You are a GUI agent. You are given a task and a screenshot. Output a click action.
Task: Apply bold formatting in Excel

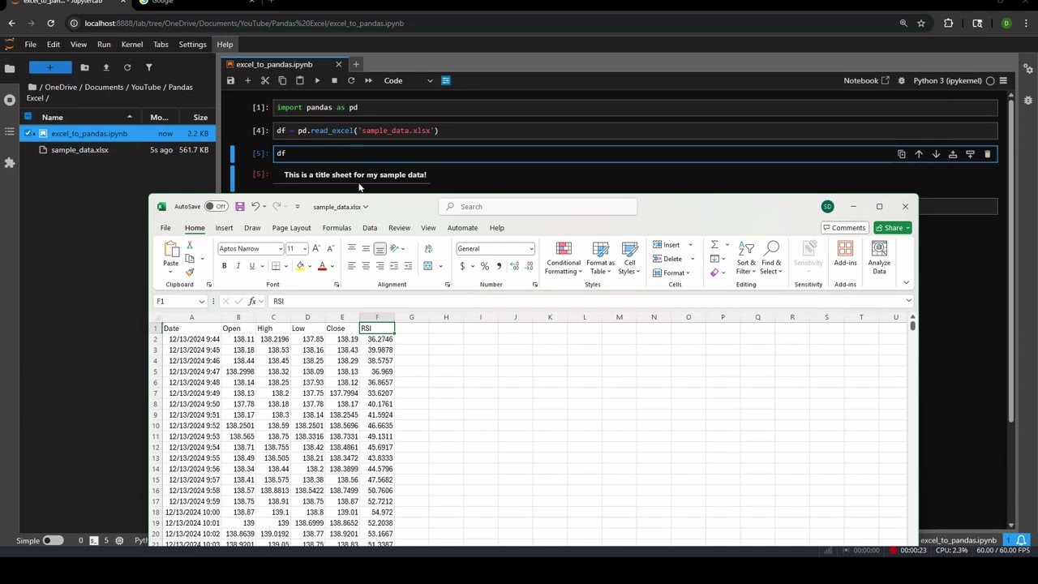225,266
